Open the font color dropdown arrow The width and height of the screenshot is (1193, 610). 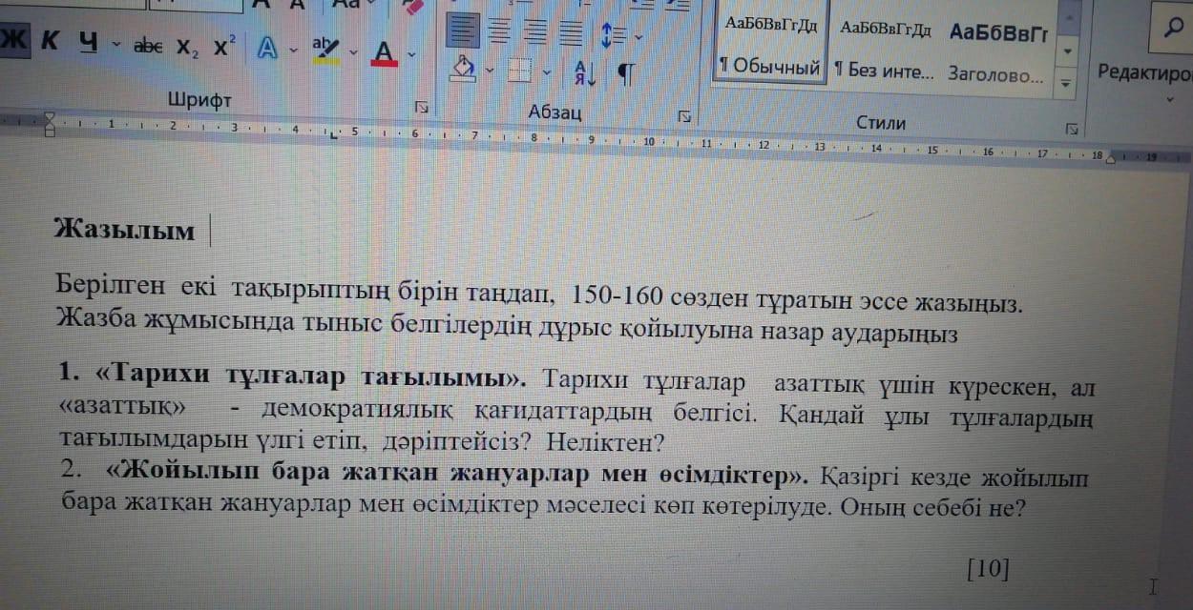(411, 53)
